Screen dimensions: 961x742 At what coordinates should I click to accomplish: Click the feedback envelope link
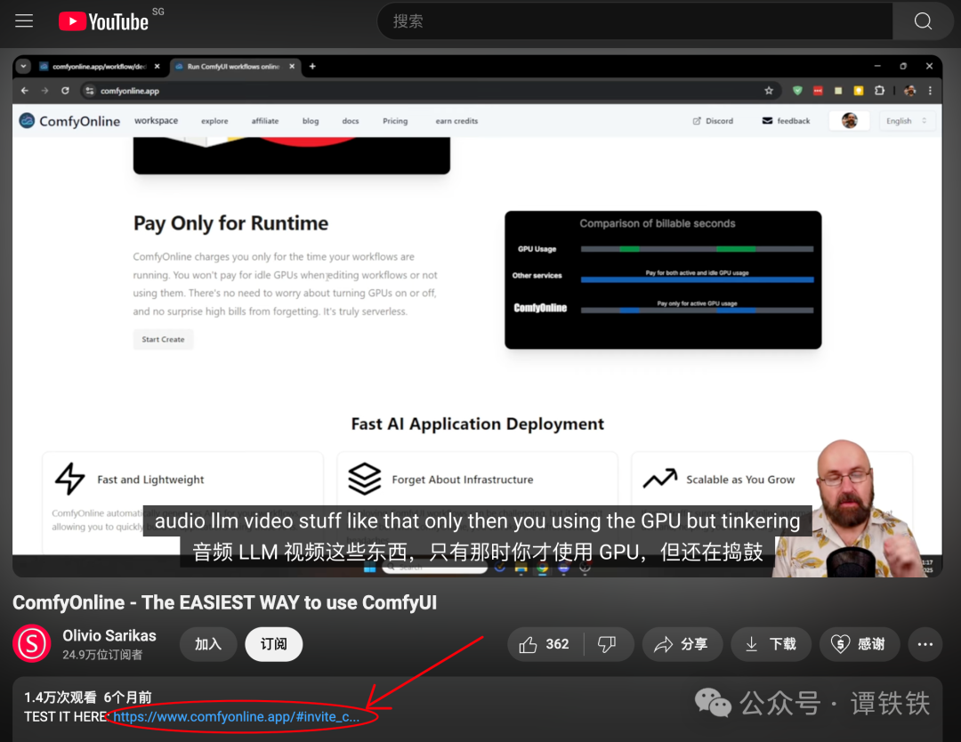coord(786,121)
